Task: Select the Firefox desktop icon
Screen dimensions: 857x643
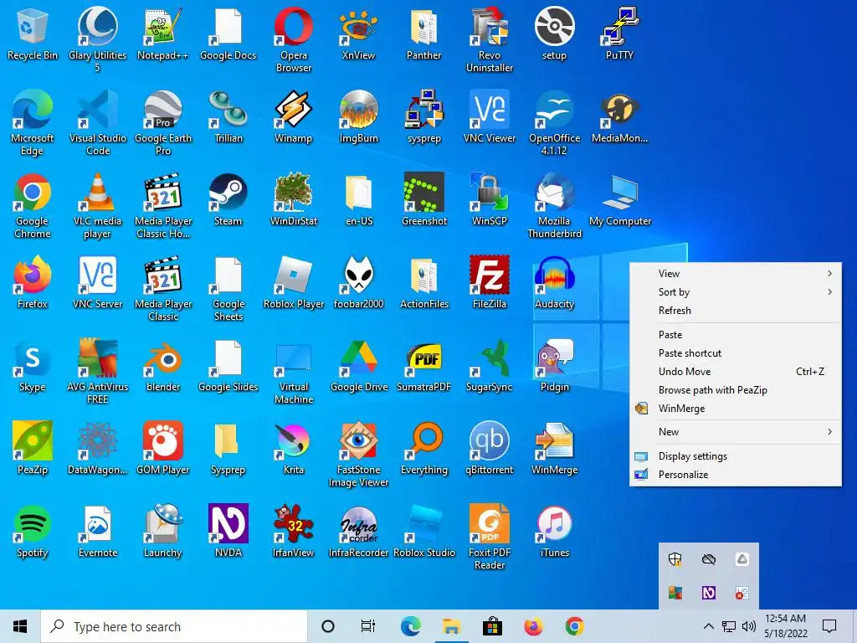Action: pos(33,283)
